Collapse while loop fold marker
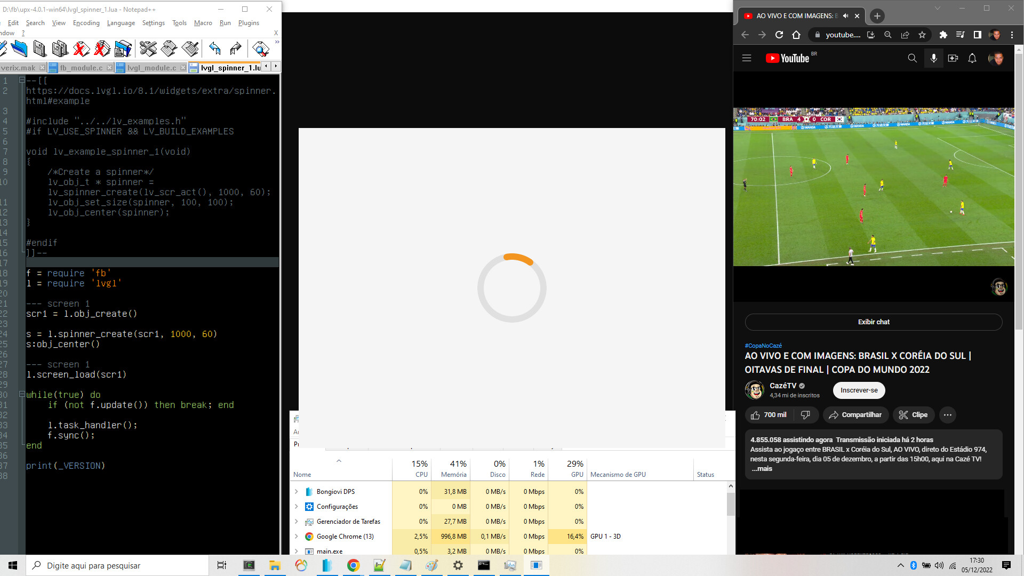This screenshot has width=1024, height=576. pos(22,395)
